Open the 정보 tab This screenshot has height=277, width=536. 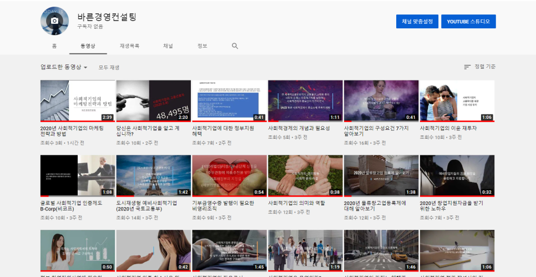[x=202, y=46]
